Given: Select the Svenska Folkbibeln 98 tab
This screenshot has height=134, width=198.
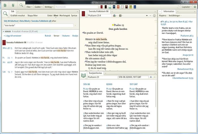Looking at the screenshot, I should tap(98, 11).
